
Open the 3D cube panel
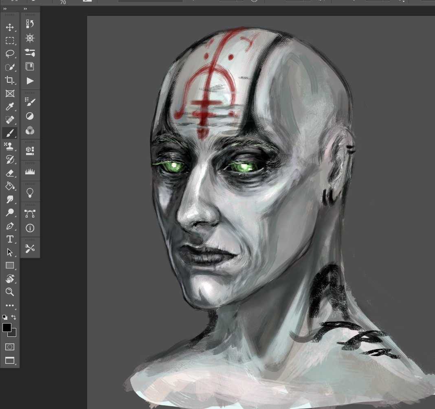point(30,151)
